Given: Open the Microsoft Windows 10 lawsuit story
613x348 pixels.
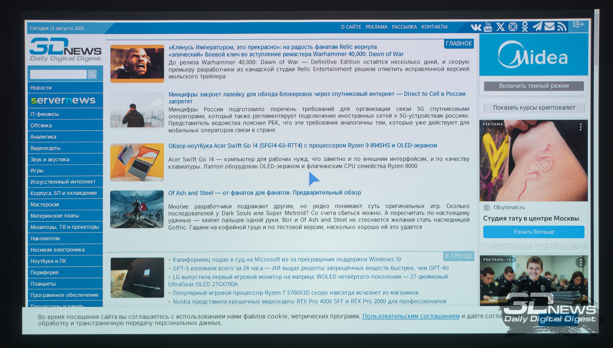Looking at the screenshot, I should click(x=287, y=259).
